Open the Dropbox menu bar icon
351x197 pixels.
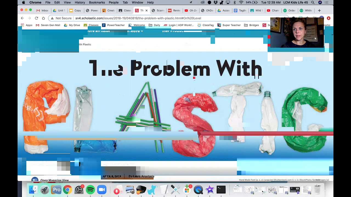[216, 2]
